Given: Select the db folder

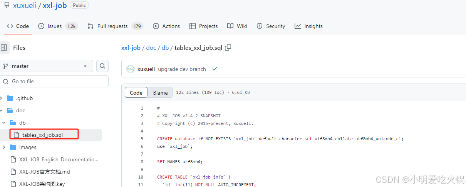Looking at the screenshot, I should pyautogui.click(x=22, y=123).
